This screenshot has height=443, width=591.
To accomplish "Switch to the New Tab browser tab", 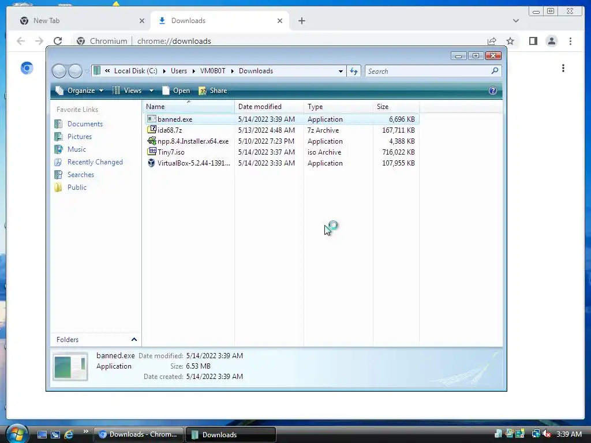I will pyautogui.click(x=79, y=21).
